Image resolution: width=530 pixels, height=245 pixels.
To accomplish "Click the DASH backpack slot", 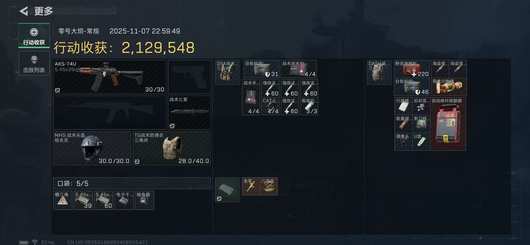I will tap(379, 72).
